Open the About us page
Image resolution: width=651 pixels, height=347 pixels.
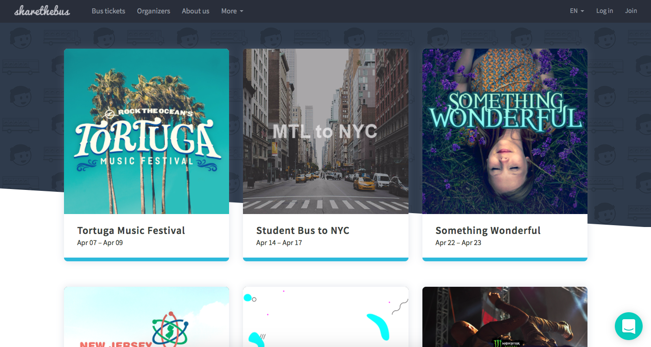pyautogui.click(x=195, y=11)
